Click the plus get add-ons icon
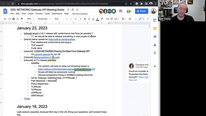Image resolution: width=206 pixels, height=116 pixels. click(155, 66)
